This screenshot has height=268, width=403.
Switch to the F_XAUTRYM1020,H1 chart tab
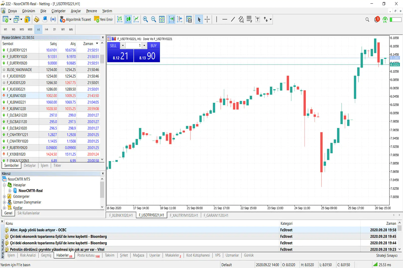click(184, 215)
